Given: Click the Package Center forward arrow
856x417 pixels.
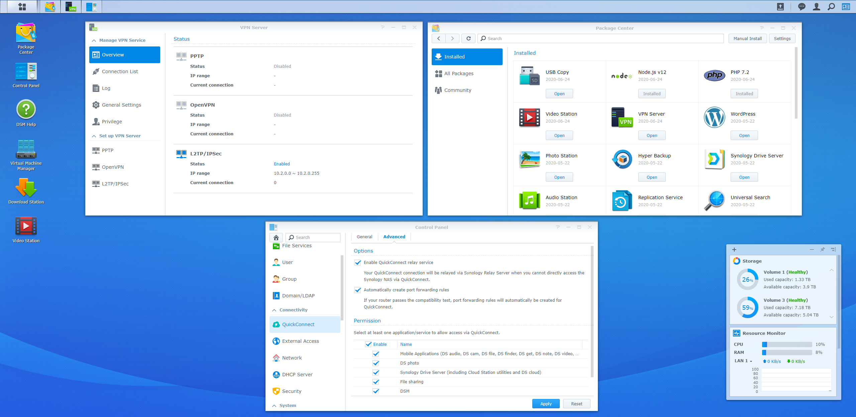Looking at the screenshot, I should click(452, 38).
